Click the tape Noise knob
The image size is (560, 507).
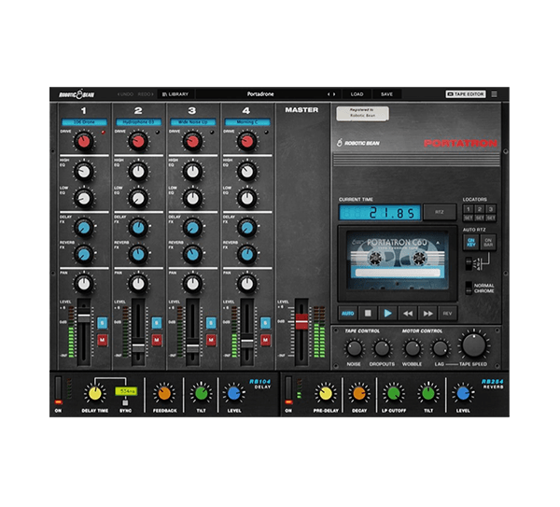(x=354, y=348)
